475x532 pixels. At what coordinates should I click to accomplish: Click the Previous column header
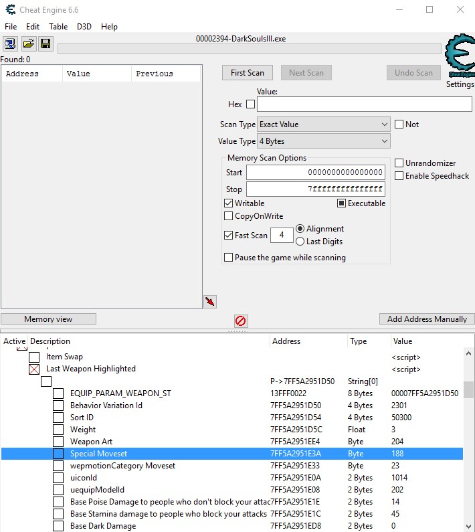coord(166,74)
